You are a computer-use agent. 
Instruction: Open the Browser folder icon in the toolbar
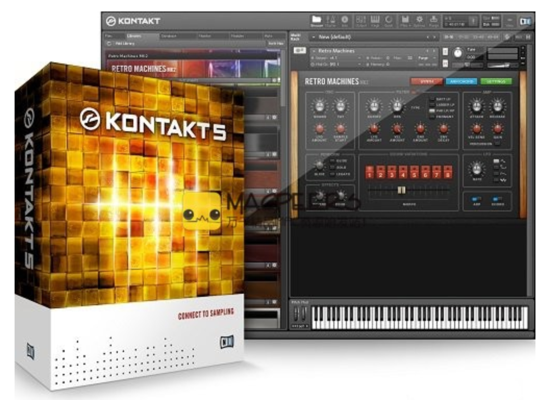pyautogui.click(x=317, y=21)
